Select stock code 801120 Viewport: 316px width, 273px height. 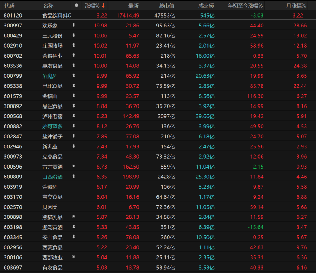(x=13, y=16)
